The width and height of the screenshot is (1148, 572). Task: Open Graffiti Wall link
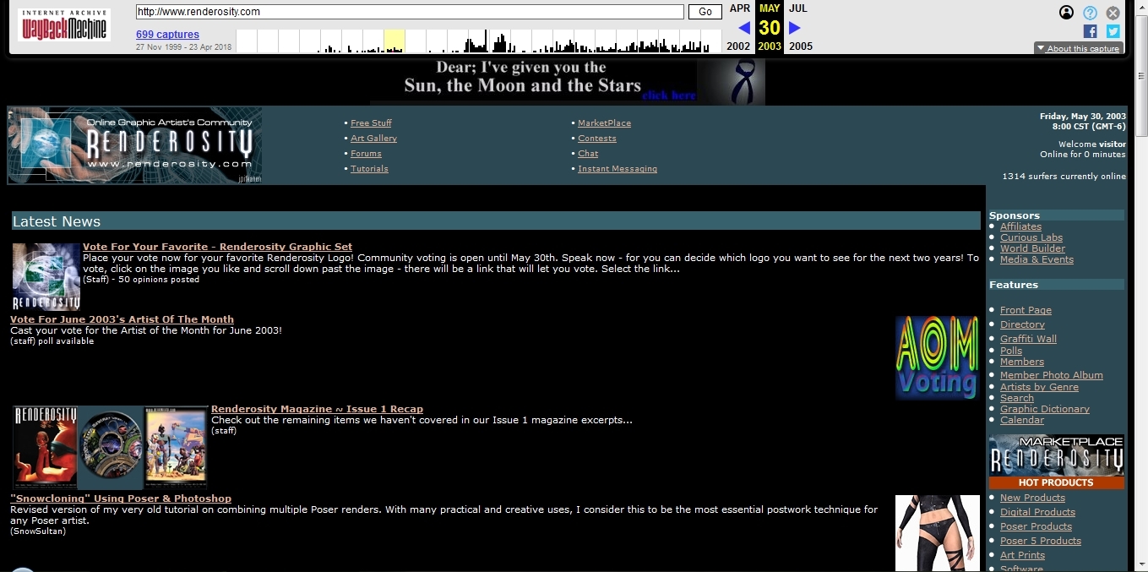pos(1028,339)
